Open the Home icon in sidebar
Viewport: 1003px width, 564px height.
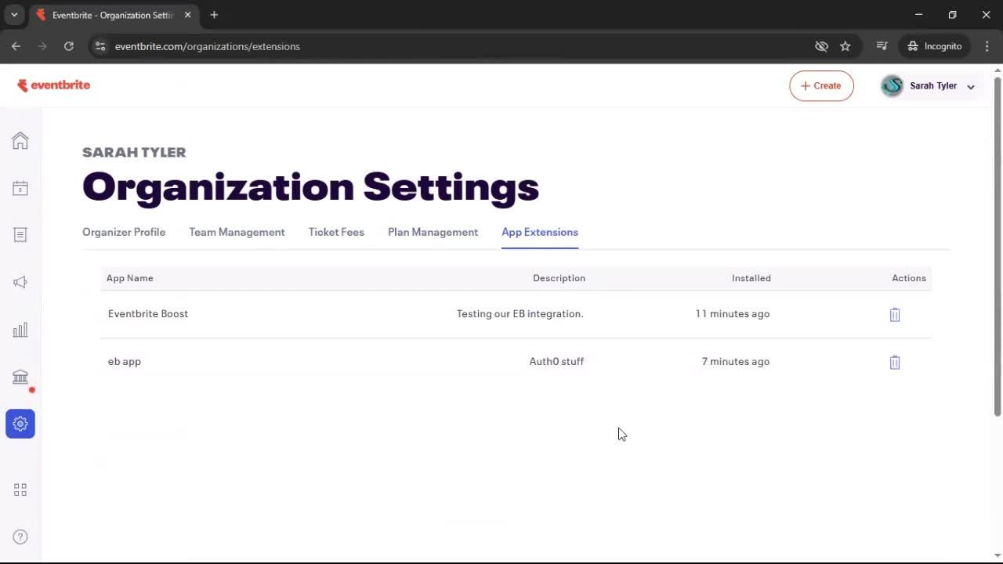(x=20, y=140)
